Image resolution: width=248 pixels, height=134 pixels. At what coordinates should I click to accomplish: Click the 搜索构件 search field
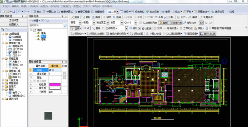[x=46, y=25]
